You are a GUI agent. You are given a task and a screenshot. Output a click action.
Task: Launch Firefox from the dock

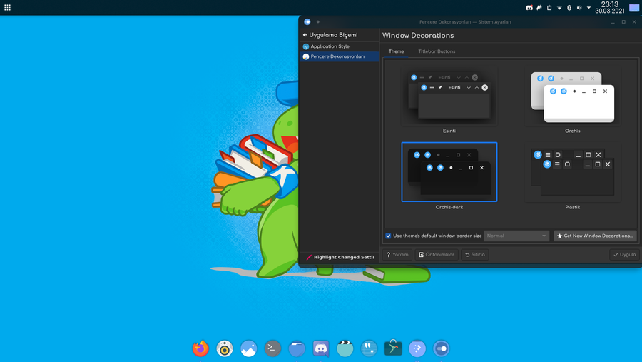point(200,348)
